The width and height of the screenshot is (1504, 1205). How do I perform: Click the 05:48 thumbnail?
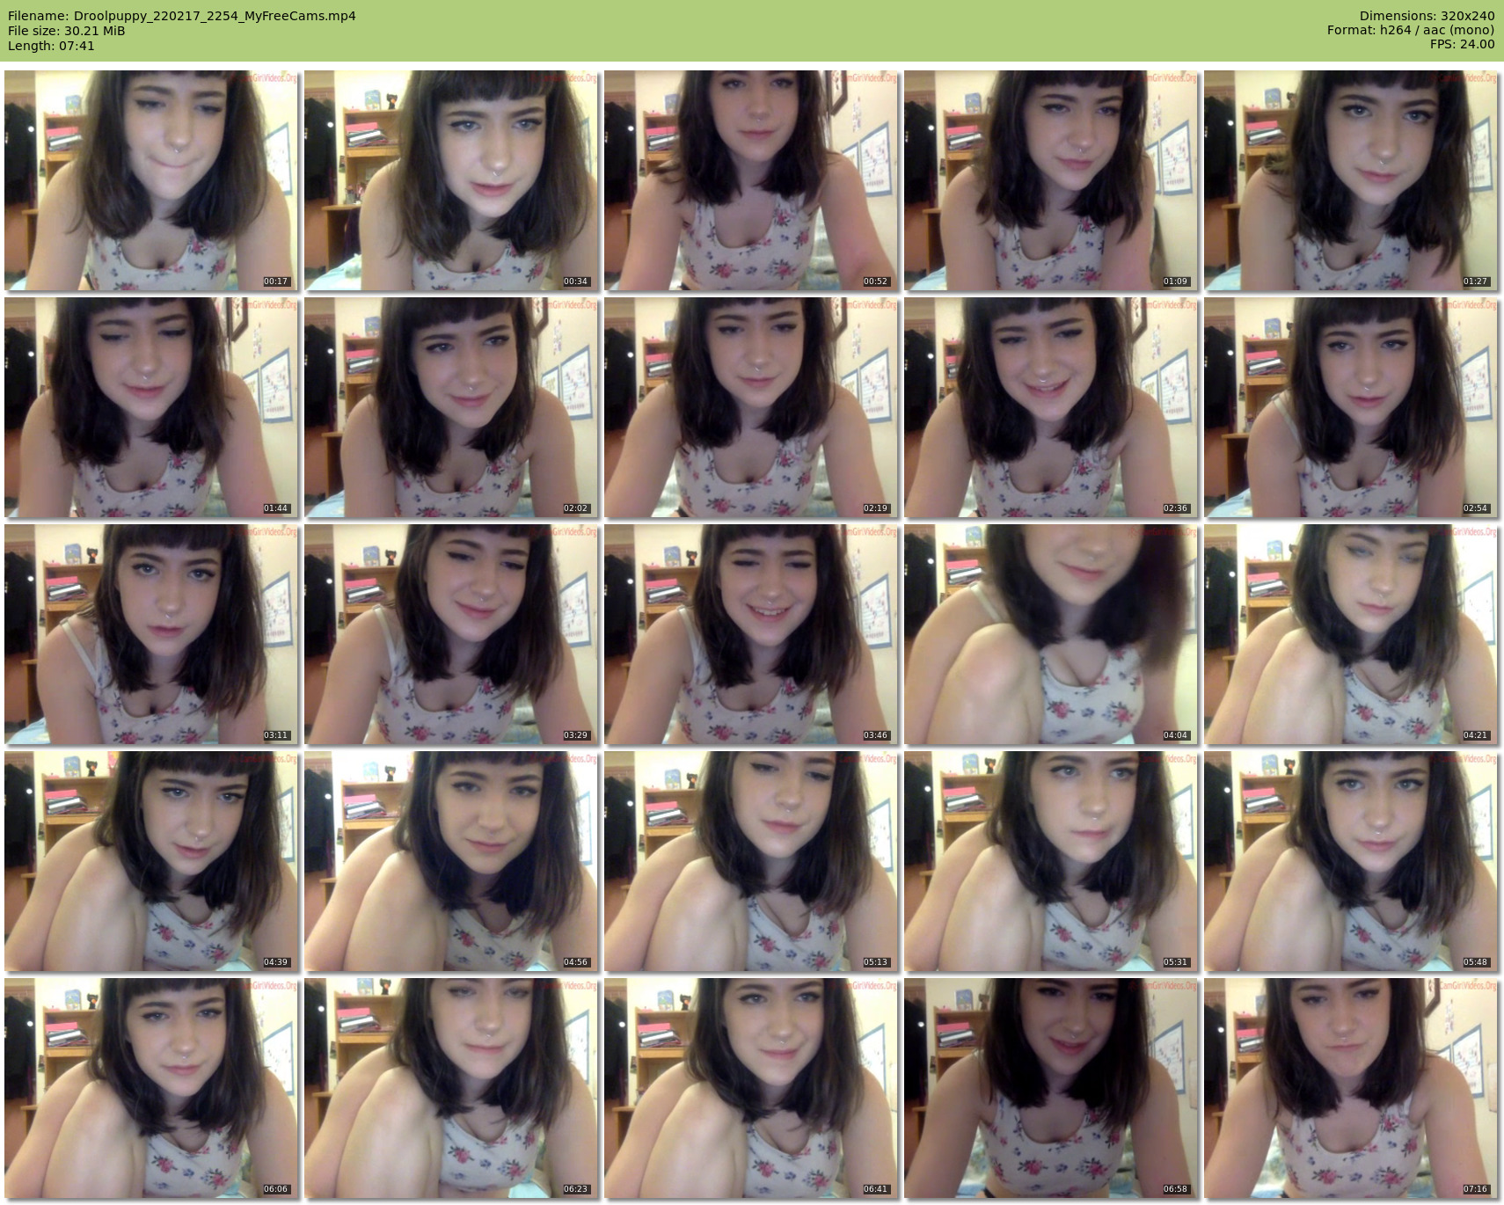(1351, 861)
